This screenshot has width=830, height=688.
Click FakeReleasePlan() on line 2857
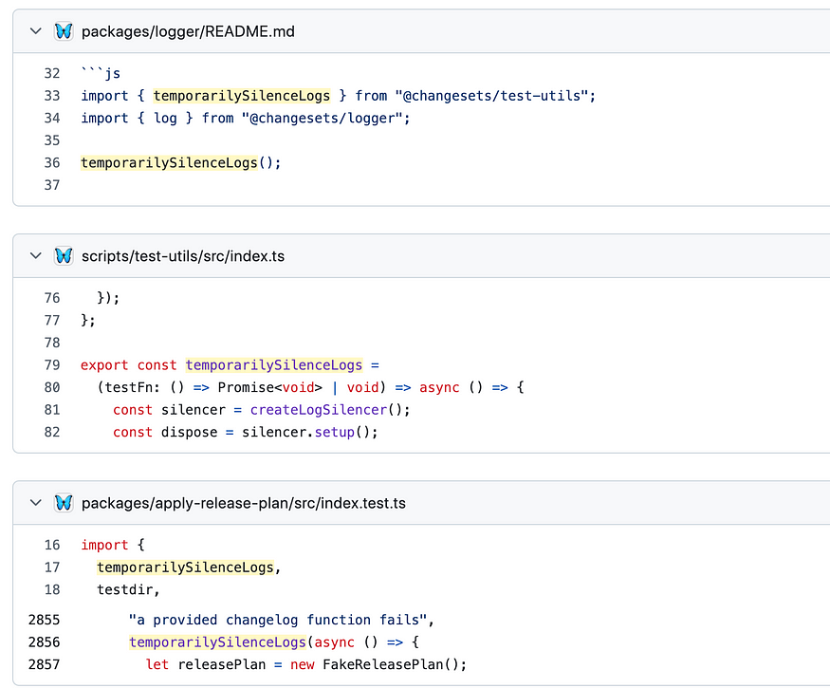click(391, 664)
